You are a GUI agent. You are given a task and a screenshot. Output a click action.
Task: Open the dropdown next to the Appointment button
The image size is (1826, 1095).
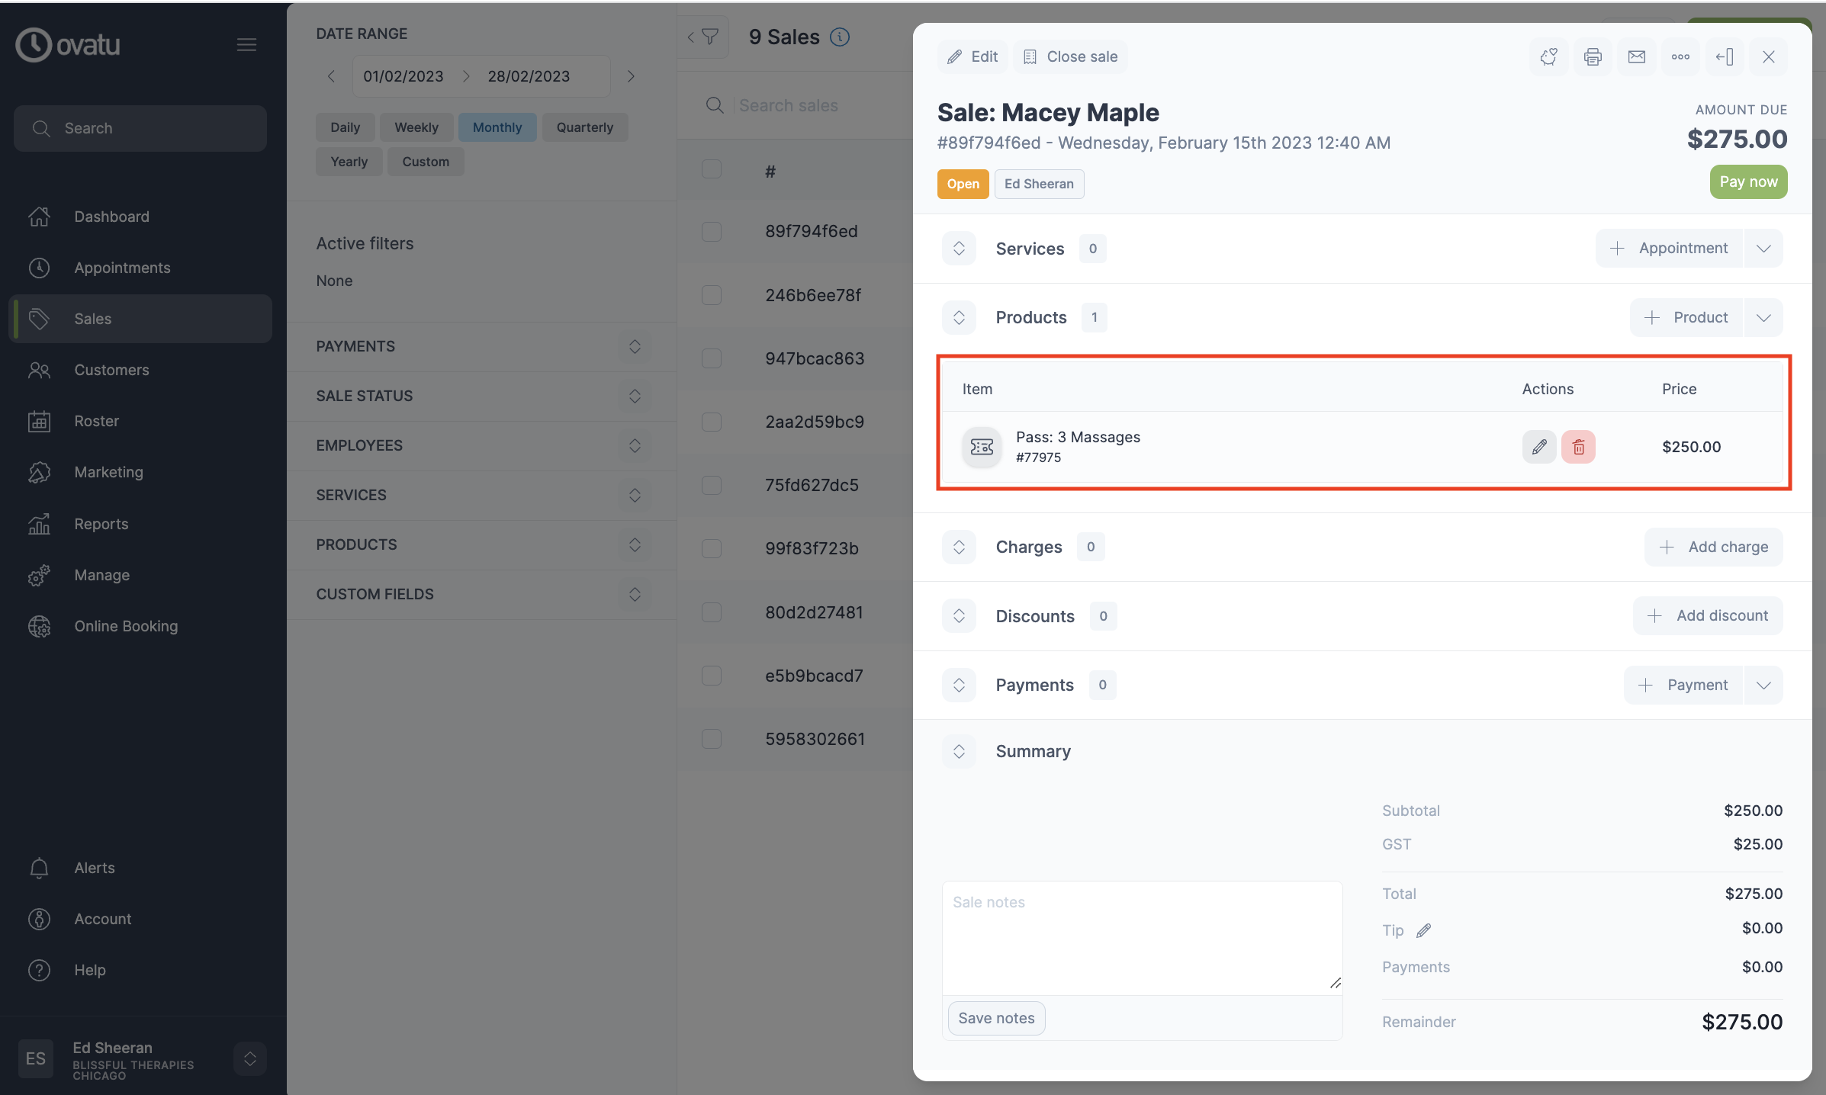[x=1763, y=248]
